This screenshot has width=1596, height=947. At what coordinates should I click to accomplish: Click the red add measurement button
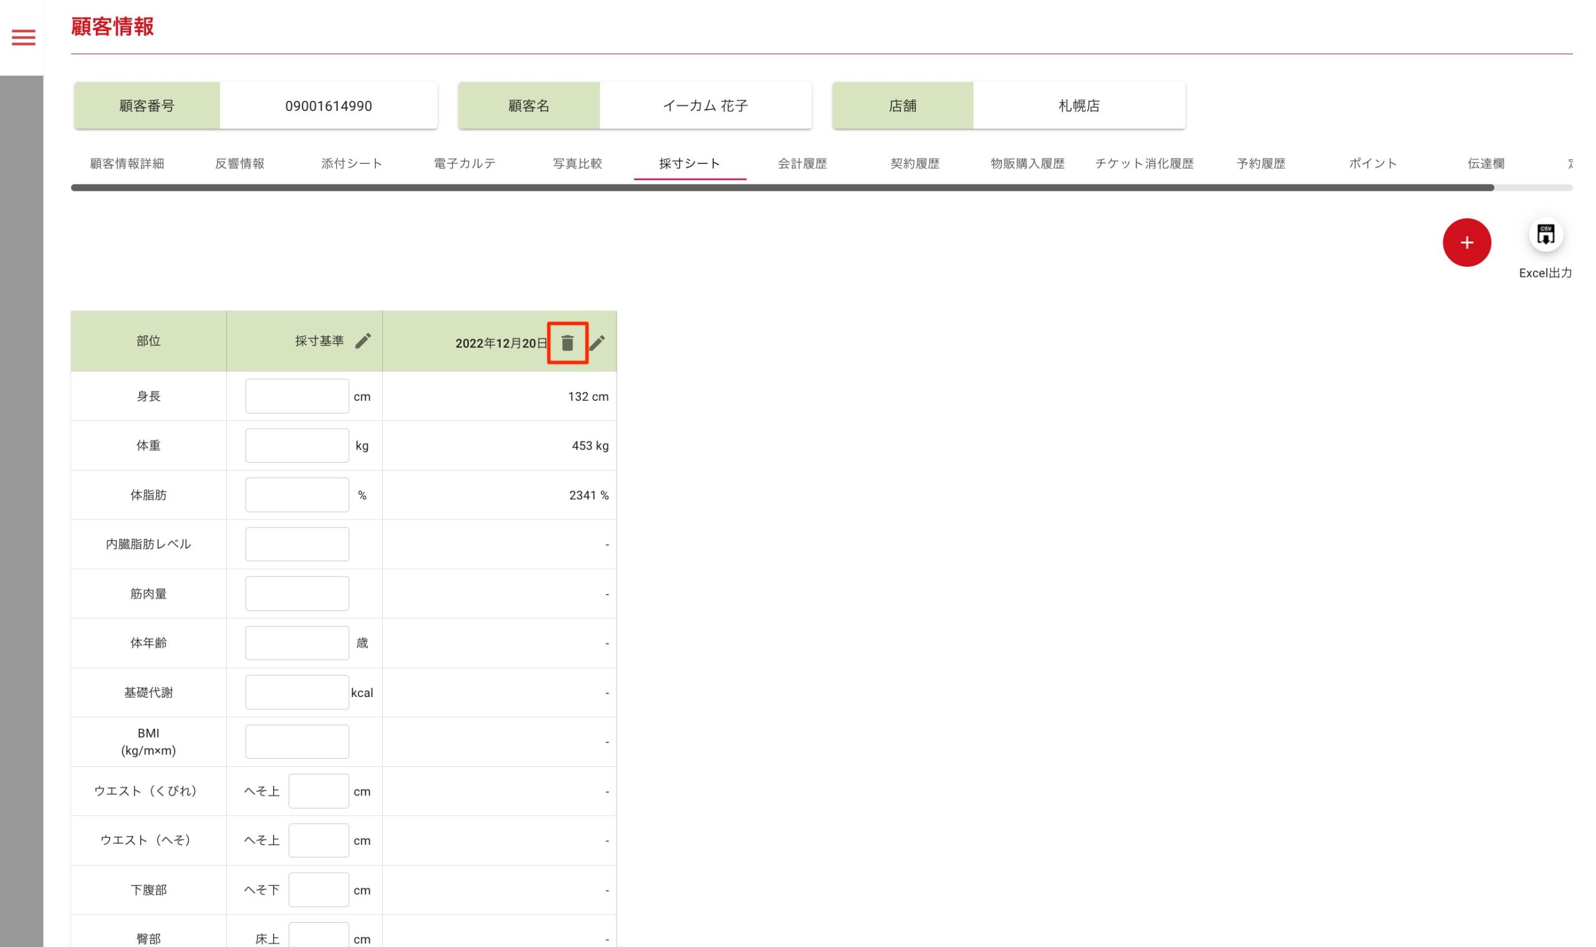[1466, 243]
